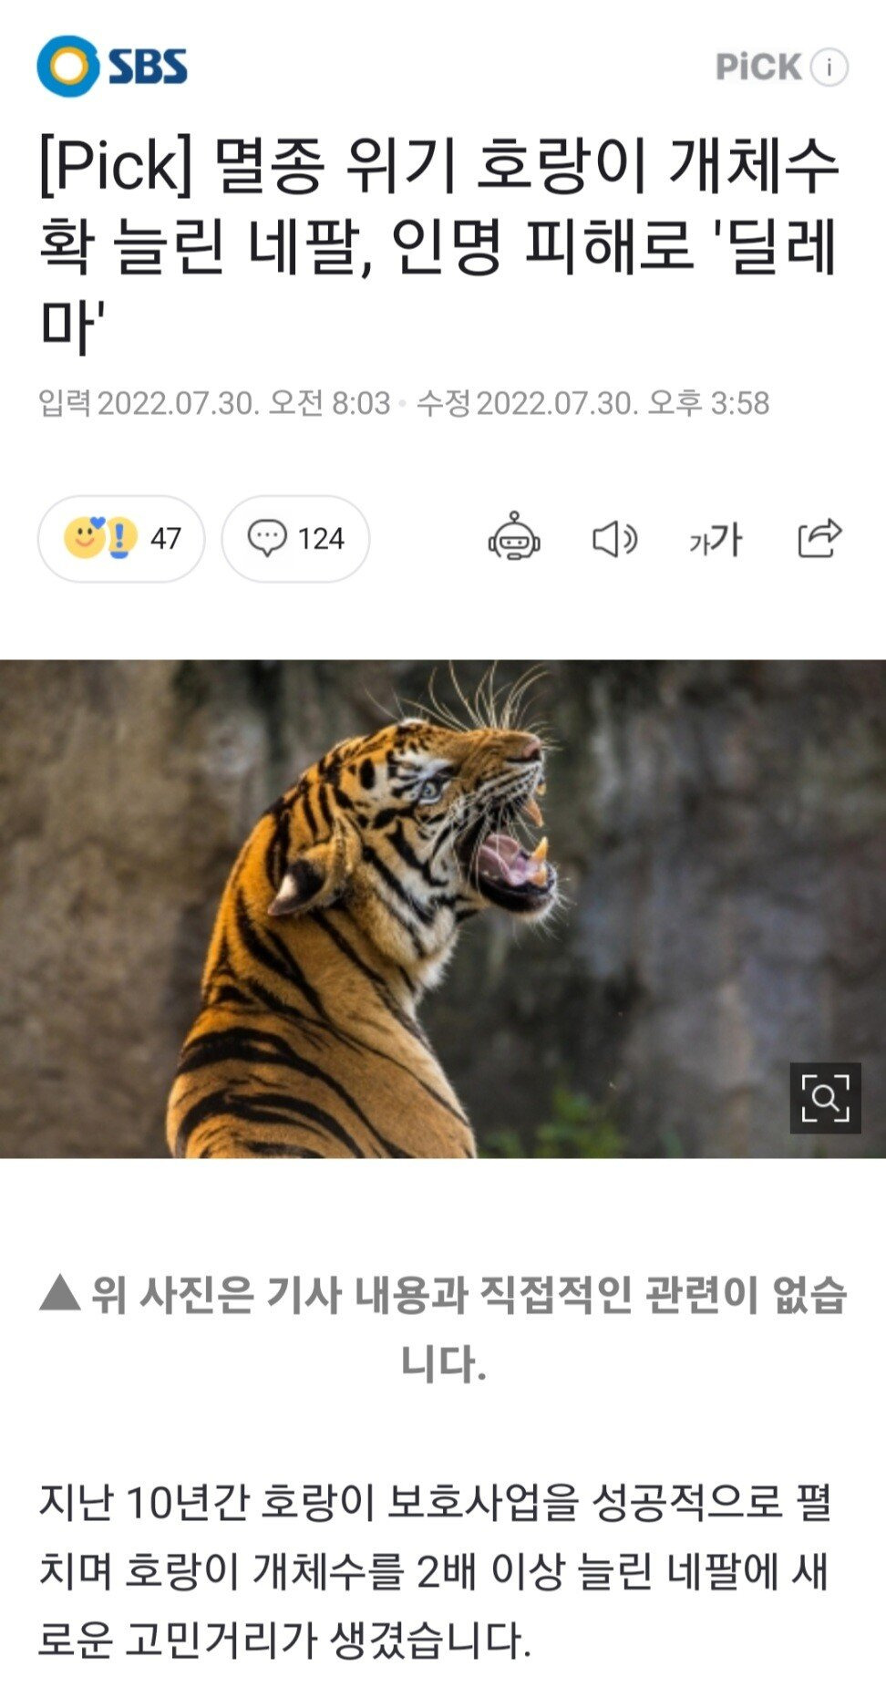Tap the exclamation reaction emoji
The width and height of the screenshot is (886, 1708).
pyautogui.click(x=119, y=537)
